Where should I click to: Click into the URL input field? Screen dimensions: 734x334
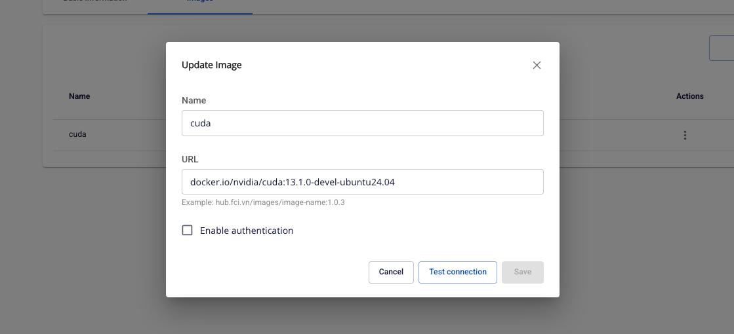click(x=362, y=182)
